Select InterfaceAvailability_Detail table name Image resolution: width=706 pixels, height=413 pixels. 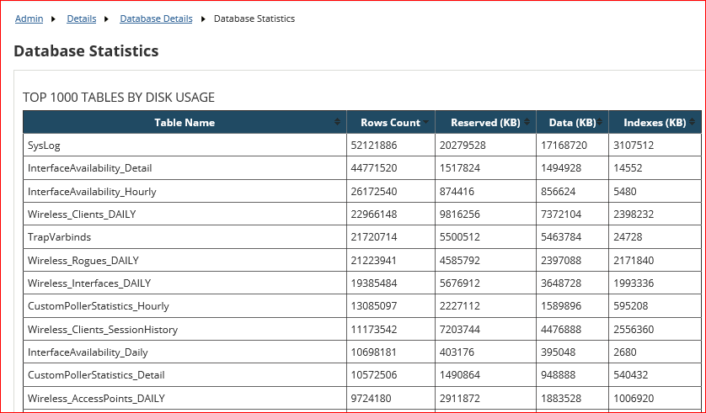pos(89,168)
